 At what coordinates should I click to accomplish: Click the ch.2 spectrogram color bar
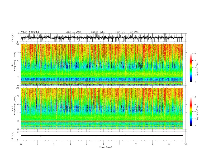[x=191, y=111]
